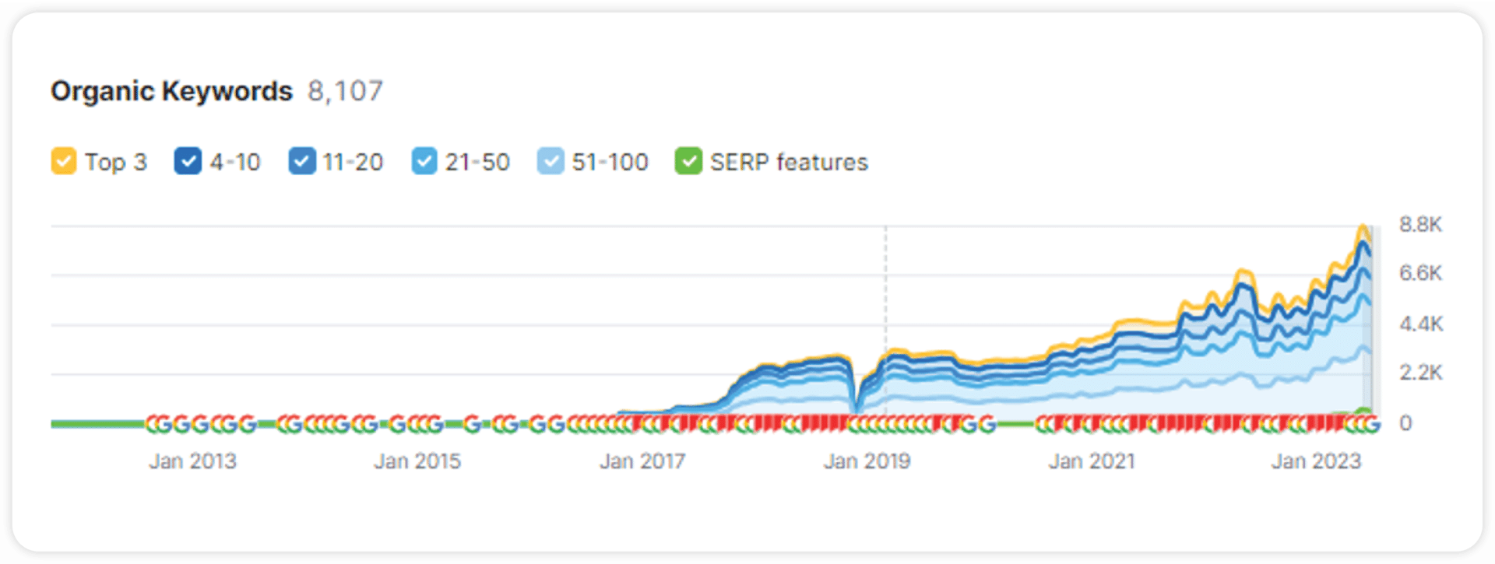
Task: Hide the 21-50 keyword series
Action: click(424, 162)
